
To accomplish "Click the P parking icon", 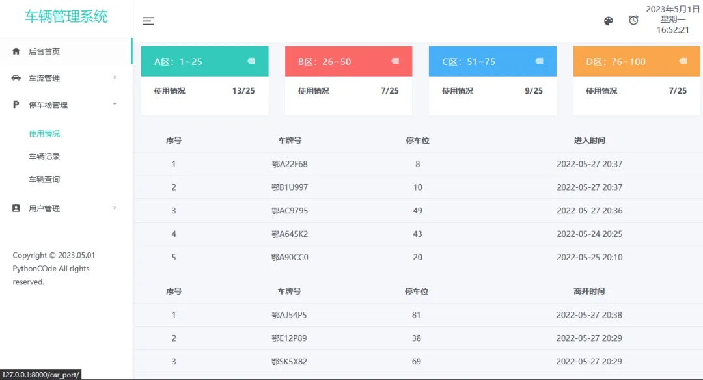I will click(16, 104).
